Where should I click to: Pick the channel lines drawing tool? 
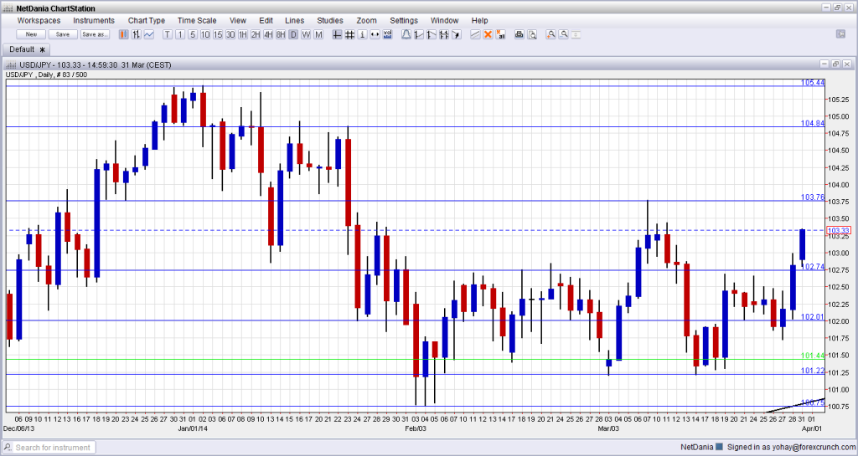coord(444,34)
